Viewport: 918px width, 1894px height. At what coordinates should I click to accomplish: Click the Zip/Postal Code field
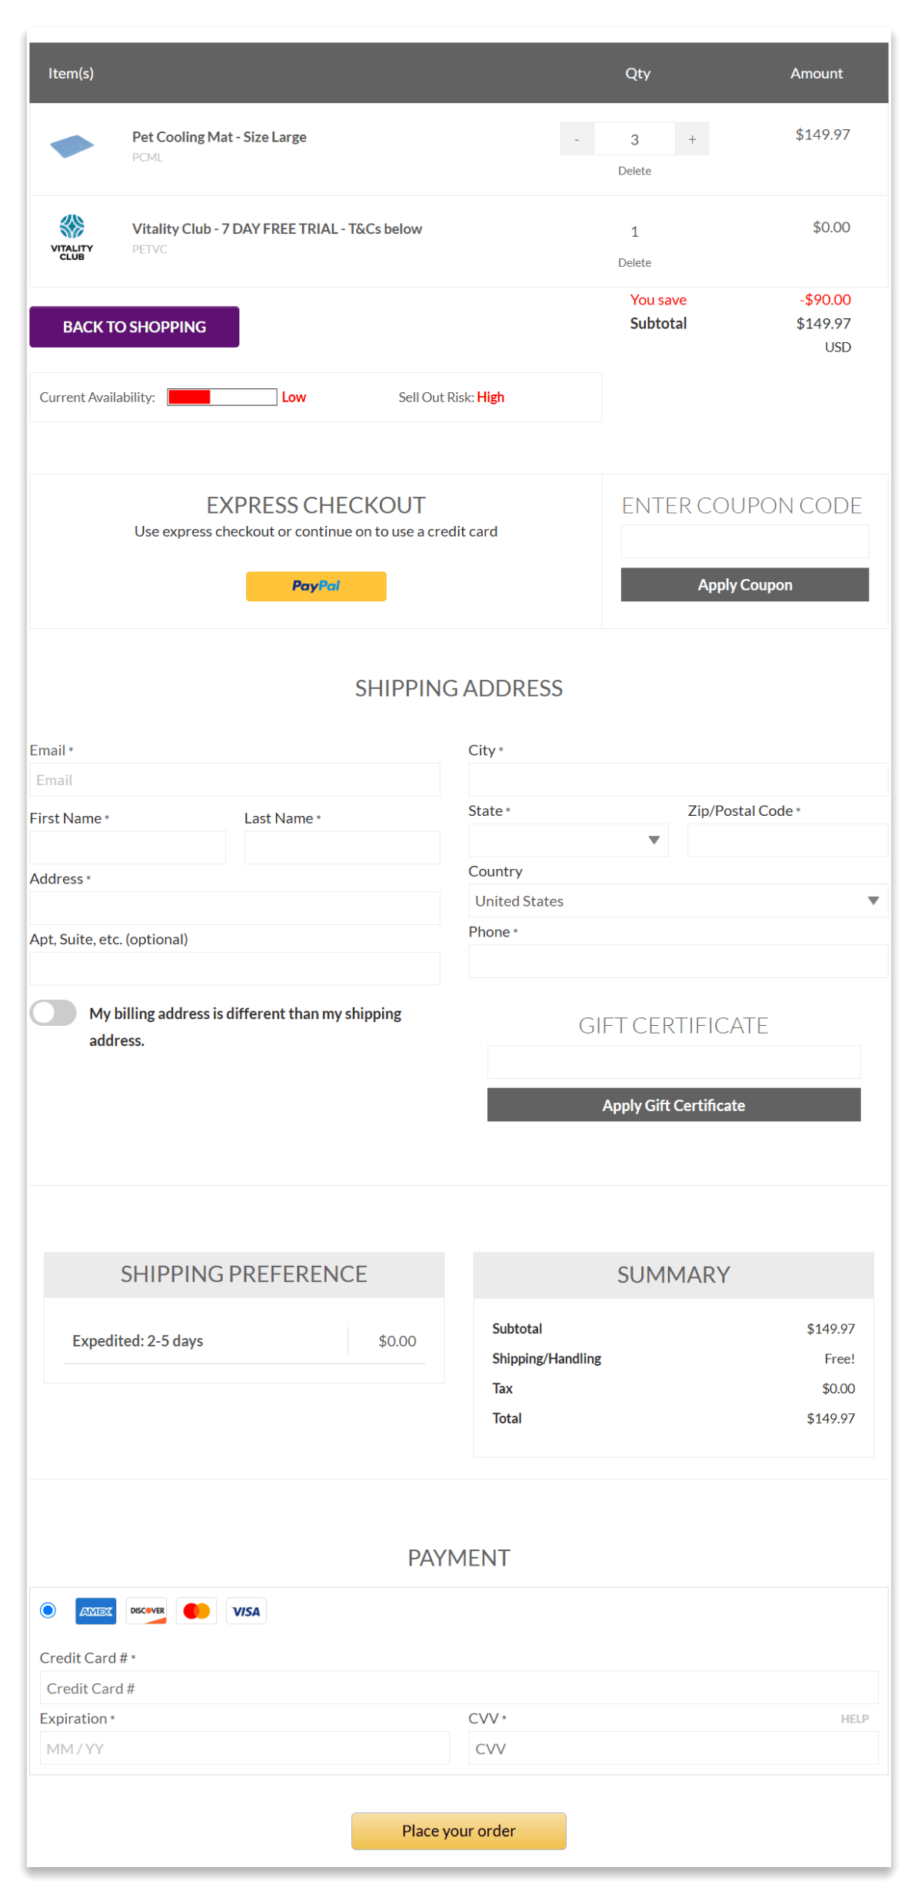tap(787, 840)
